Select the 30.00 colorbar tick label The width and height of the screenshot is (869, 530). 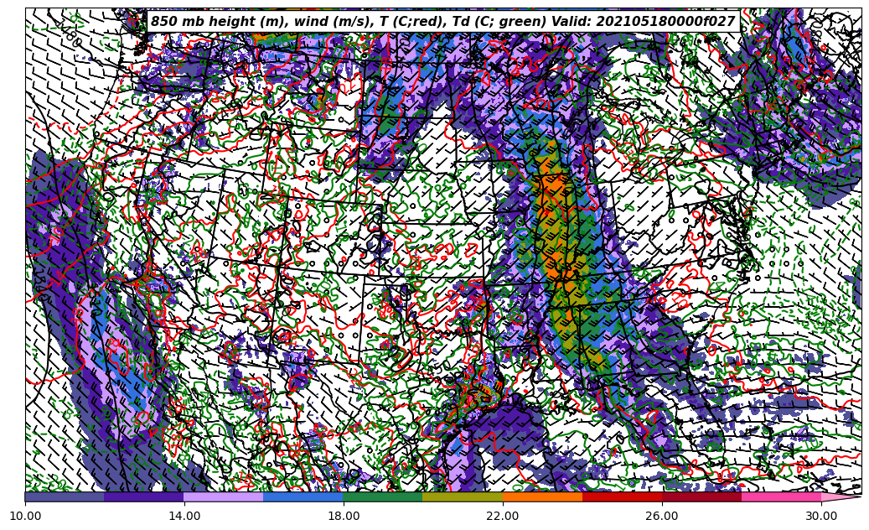(x=821, y=517)
